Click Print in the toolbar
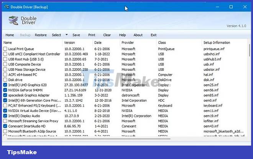253x159 pixels. coord(92,35)
